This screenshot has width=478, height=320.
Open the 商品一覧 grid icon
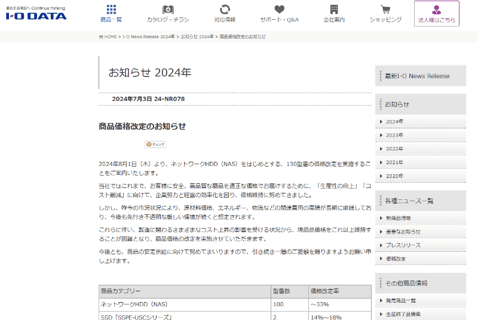pyautogui.click(x=111, y=10)
